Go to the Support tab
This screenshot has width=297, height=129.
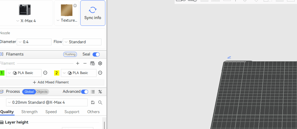[72, 112]
